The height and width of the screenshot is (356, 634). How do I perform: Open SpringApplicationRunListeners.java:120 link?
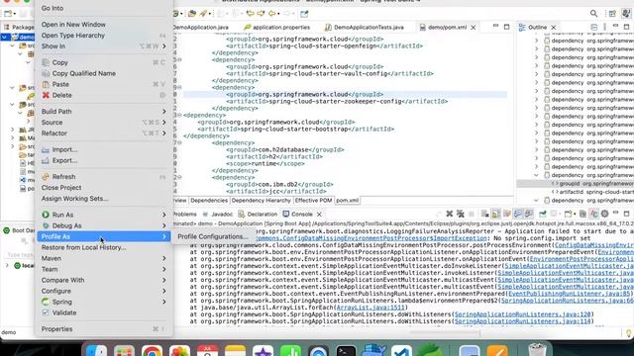(522, 314)
